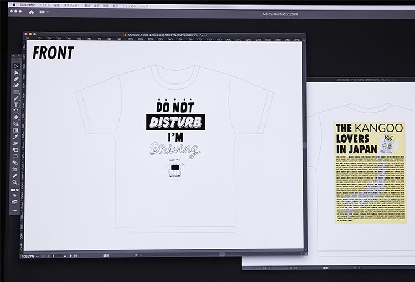Click the Fill and Stroke swatches
This screenshot has height=282, width=415.
(15, 190)
